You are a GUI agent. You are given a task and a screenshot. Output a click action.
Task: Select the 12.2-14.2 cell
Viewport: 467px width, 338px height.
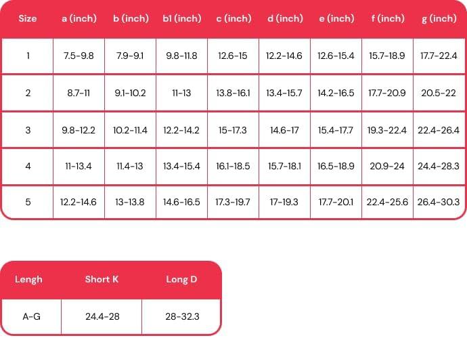pos(181,129)
